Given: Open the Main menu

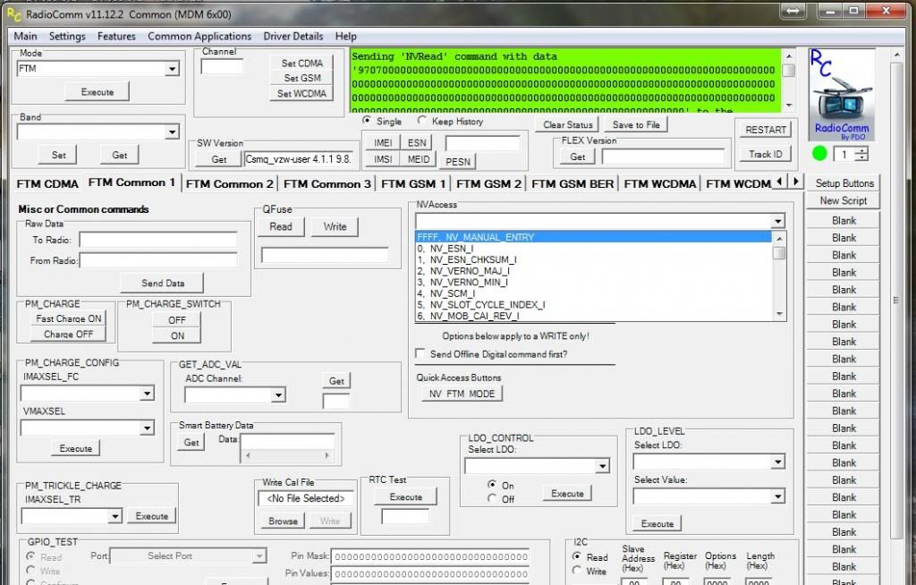Looking at the screenshot, I should tap(26, 37).
